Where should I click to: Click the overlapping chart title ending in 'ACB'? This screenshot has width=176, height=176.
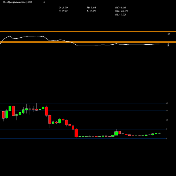(x=17, y=2)
